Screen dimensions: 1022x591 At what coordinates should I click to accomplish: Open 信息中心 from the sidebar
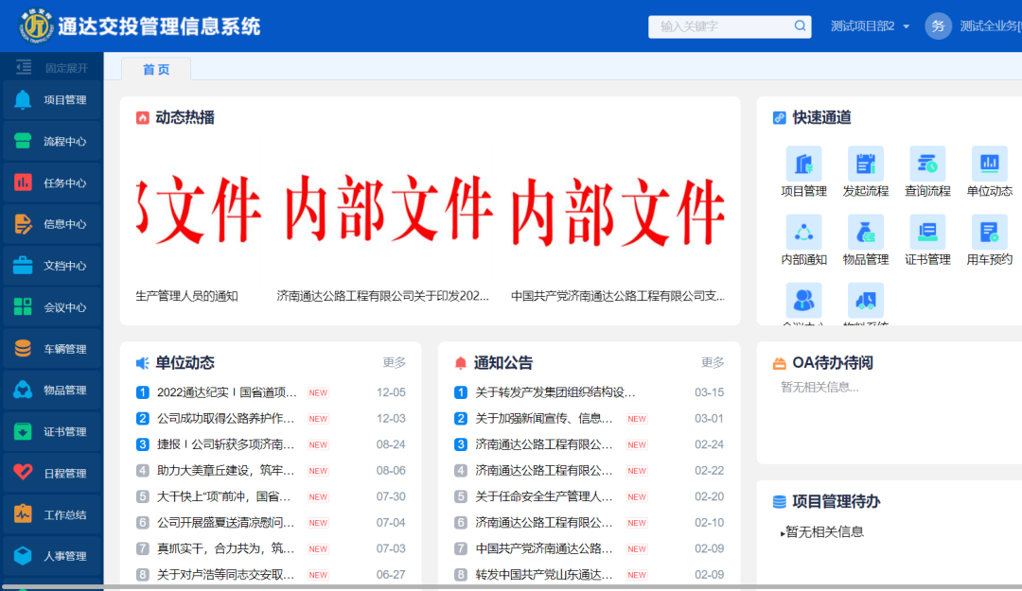51,224
